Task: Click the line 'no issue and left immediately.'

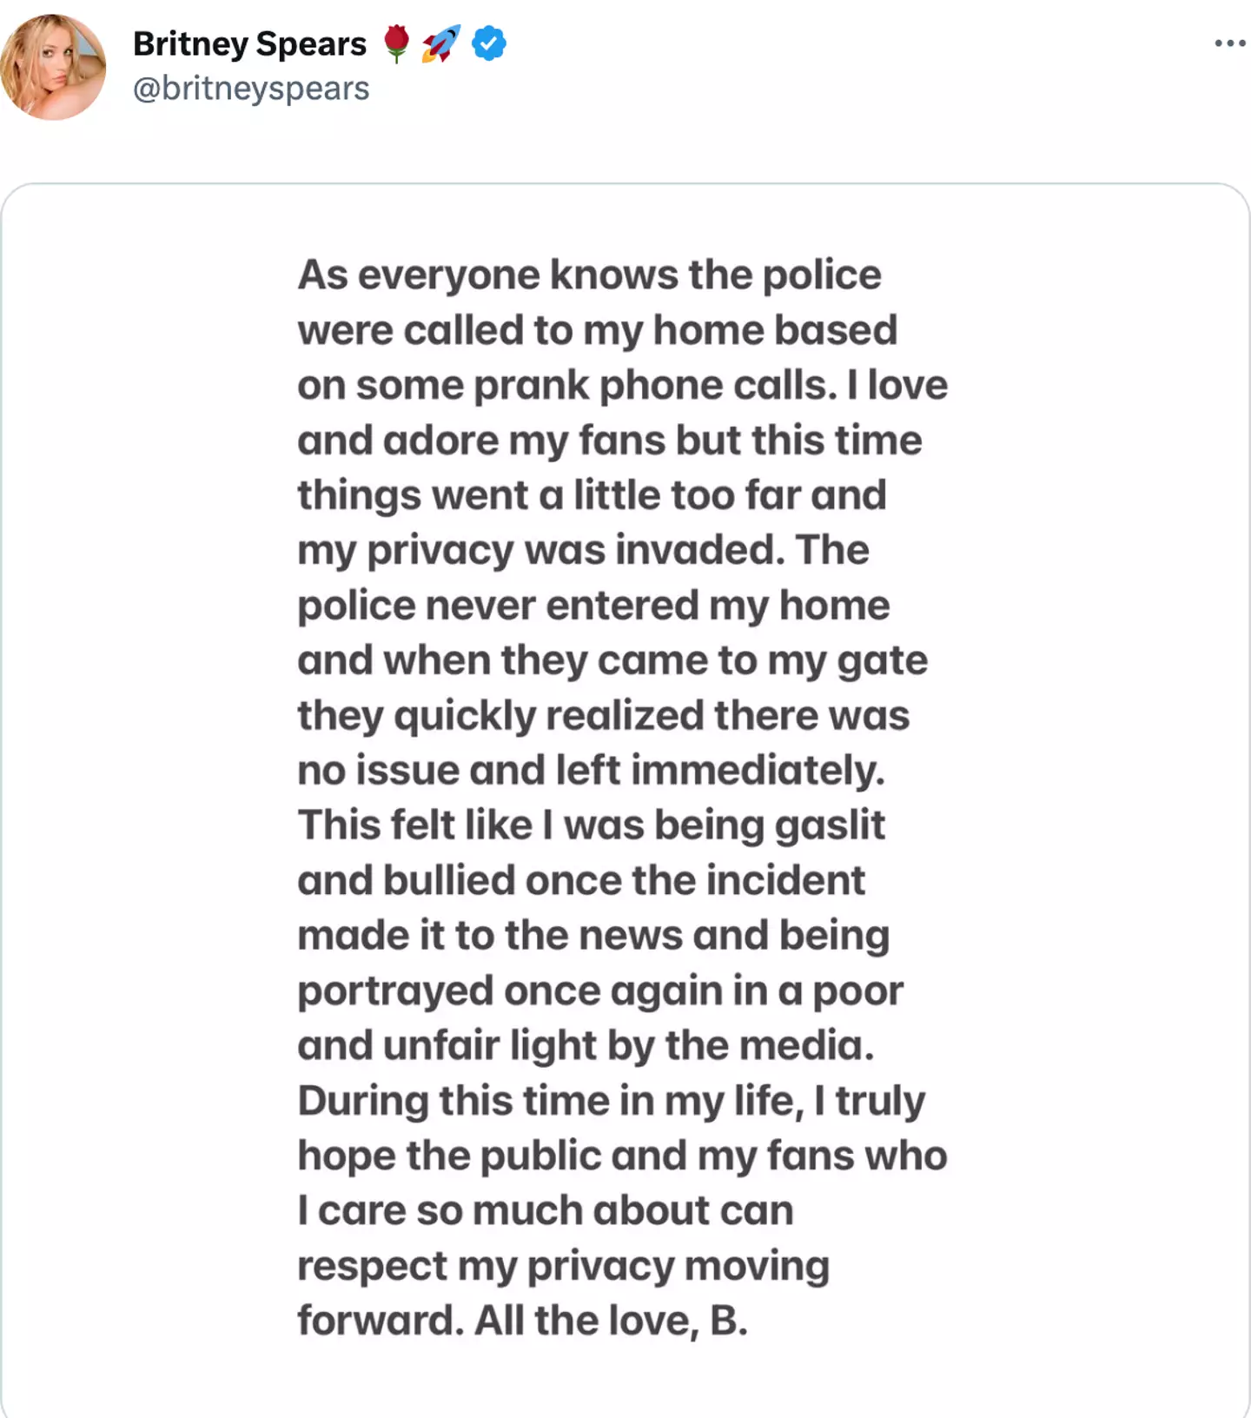Action: [591, 771]
